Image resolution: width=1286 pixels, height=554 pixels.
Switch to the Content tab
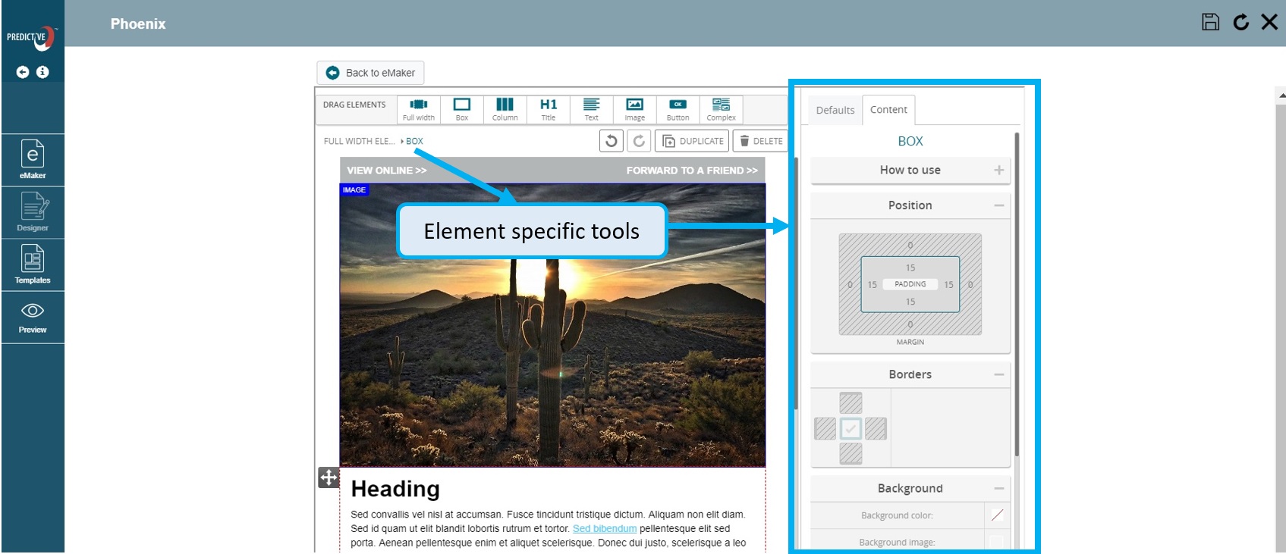pyautogui.click(x=888, y=110)
